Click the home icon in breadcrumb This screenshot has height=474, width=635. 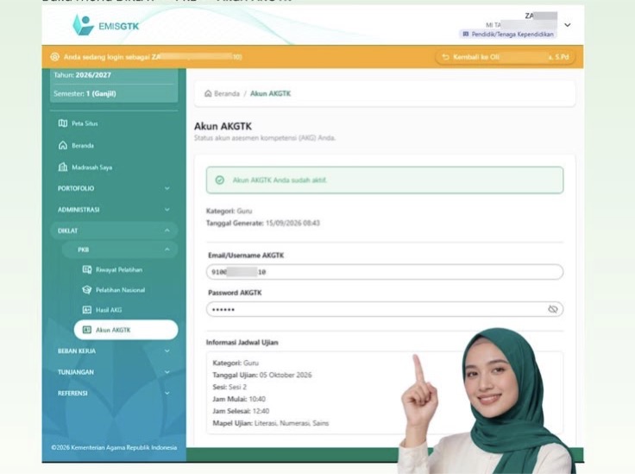pos(208,93)
